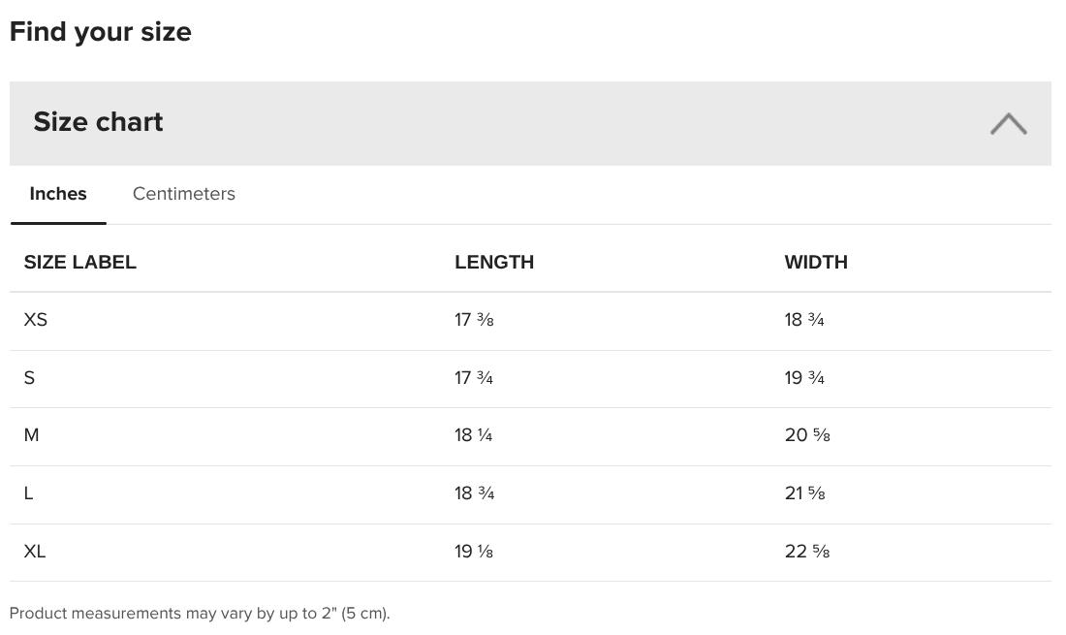Click the XL width value 22 ⅝
This screenshot has height=635, width=1066.
[807, 551]
